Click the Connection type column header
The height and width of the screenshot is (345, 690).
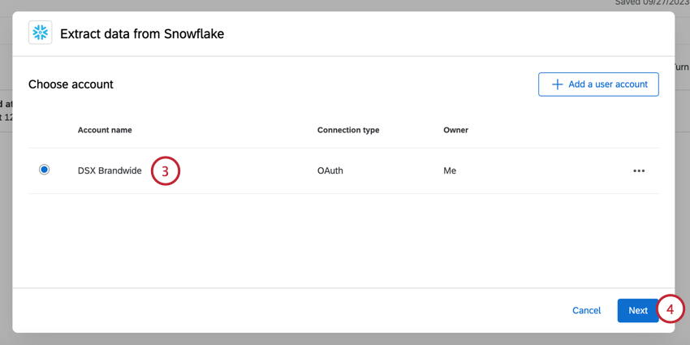point(348,130)
